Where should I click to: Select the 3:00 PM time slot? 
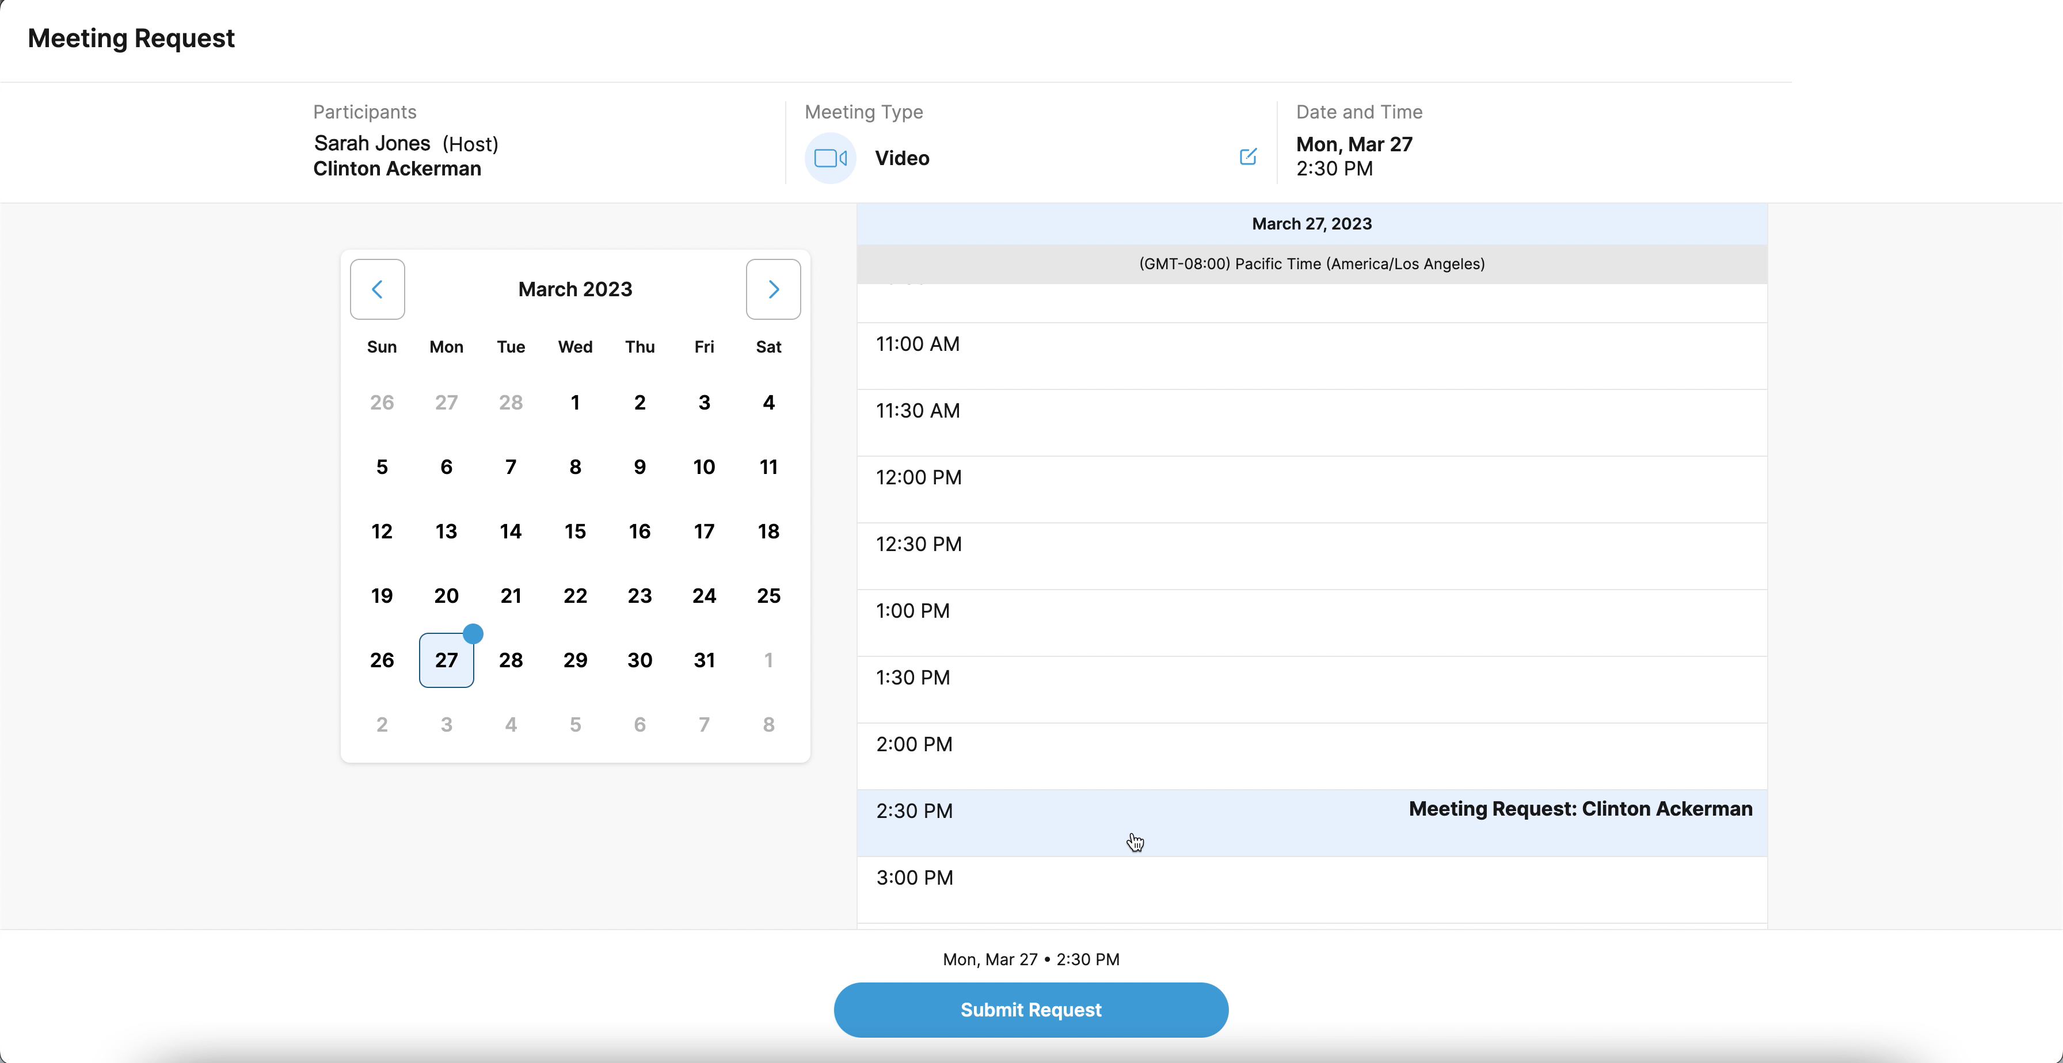[1311, 889]
